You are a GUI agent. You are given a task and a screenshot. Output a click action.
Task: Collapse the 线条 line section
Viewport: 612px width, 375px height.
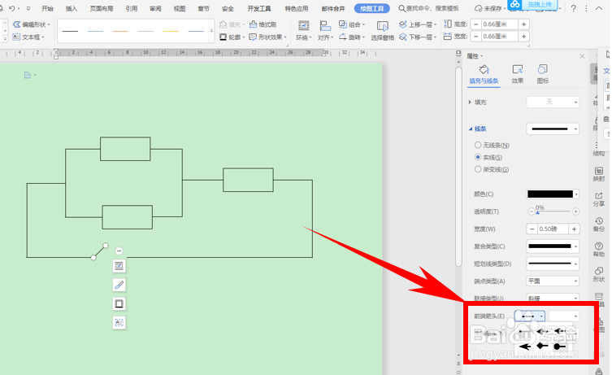pos(471,129)
